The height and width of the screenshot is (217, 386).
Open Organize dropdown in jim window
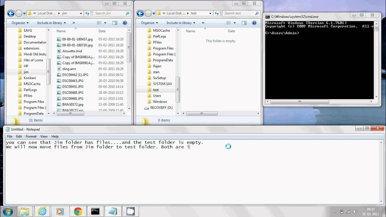click(20, 23)
